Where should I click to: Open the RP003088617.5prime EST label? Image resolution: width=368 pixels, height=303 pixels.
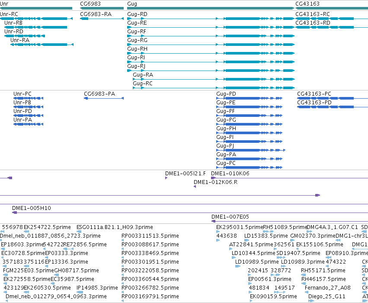pos(150,245)
